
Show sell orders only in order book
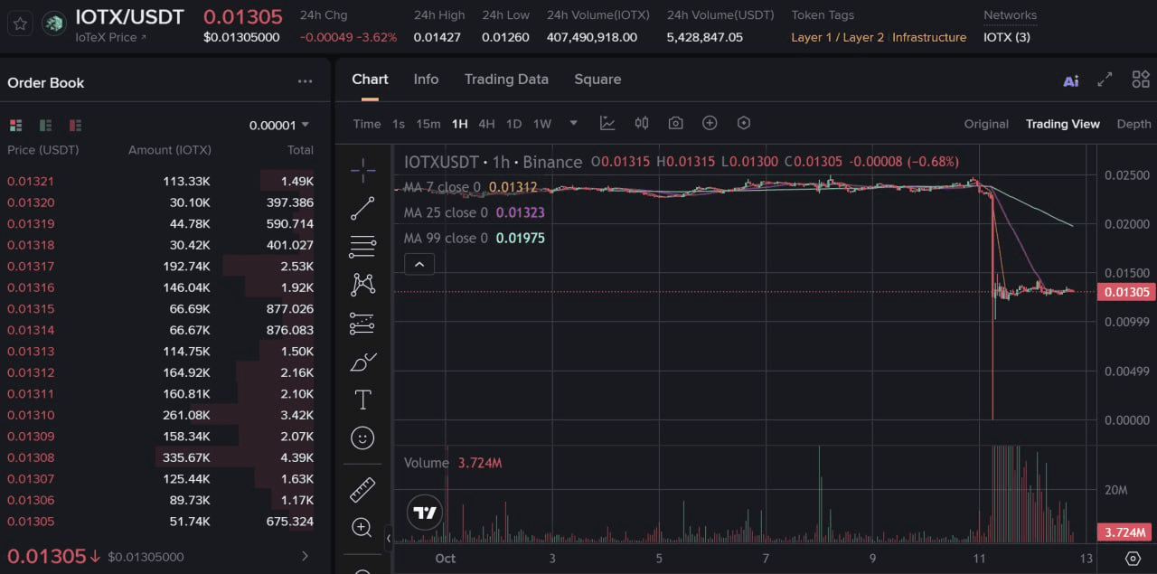click(75, 125)
